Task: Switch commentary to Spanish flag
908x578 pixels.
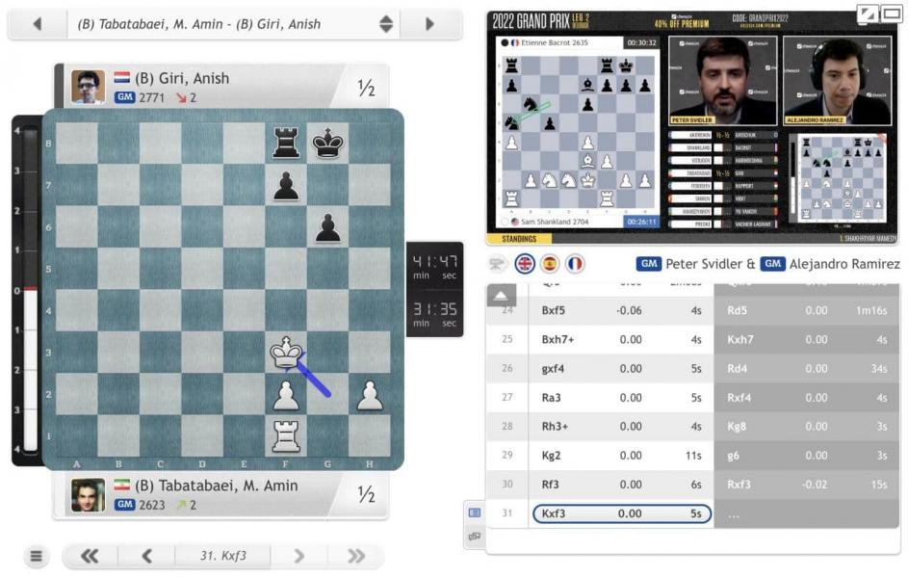Action: [x=550, y=264]
